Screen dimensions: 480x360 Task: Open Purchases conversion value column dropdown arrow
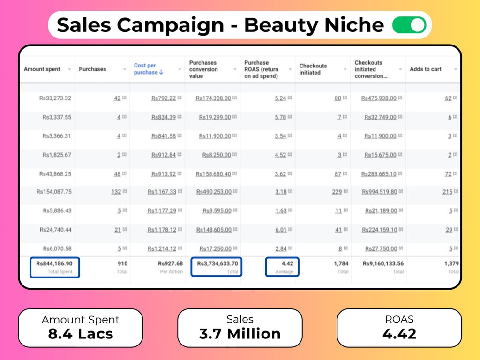click(x=235, y=69)
